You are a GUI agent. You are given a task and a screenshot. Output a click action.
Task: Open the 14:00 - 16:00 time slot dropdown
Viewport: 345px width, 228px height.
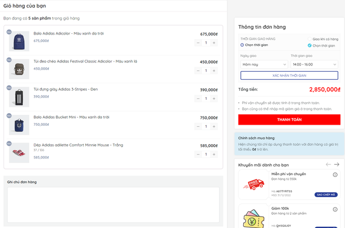[x=314, y=64]
